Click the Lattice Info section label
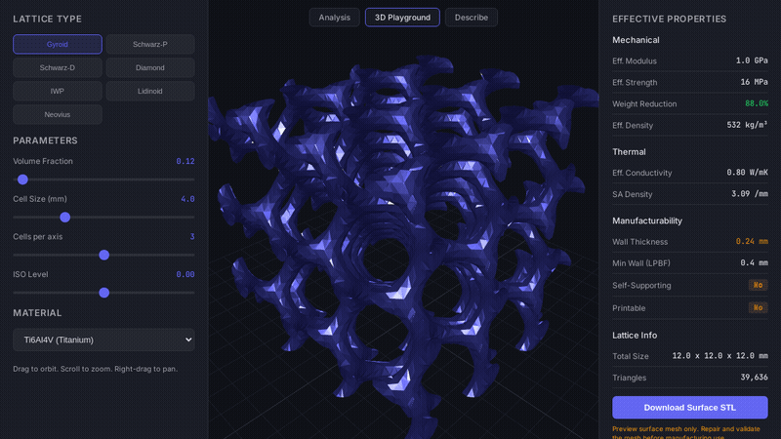781x439 pixels. [635, 335]
